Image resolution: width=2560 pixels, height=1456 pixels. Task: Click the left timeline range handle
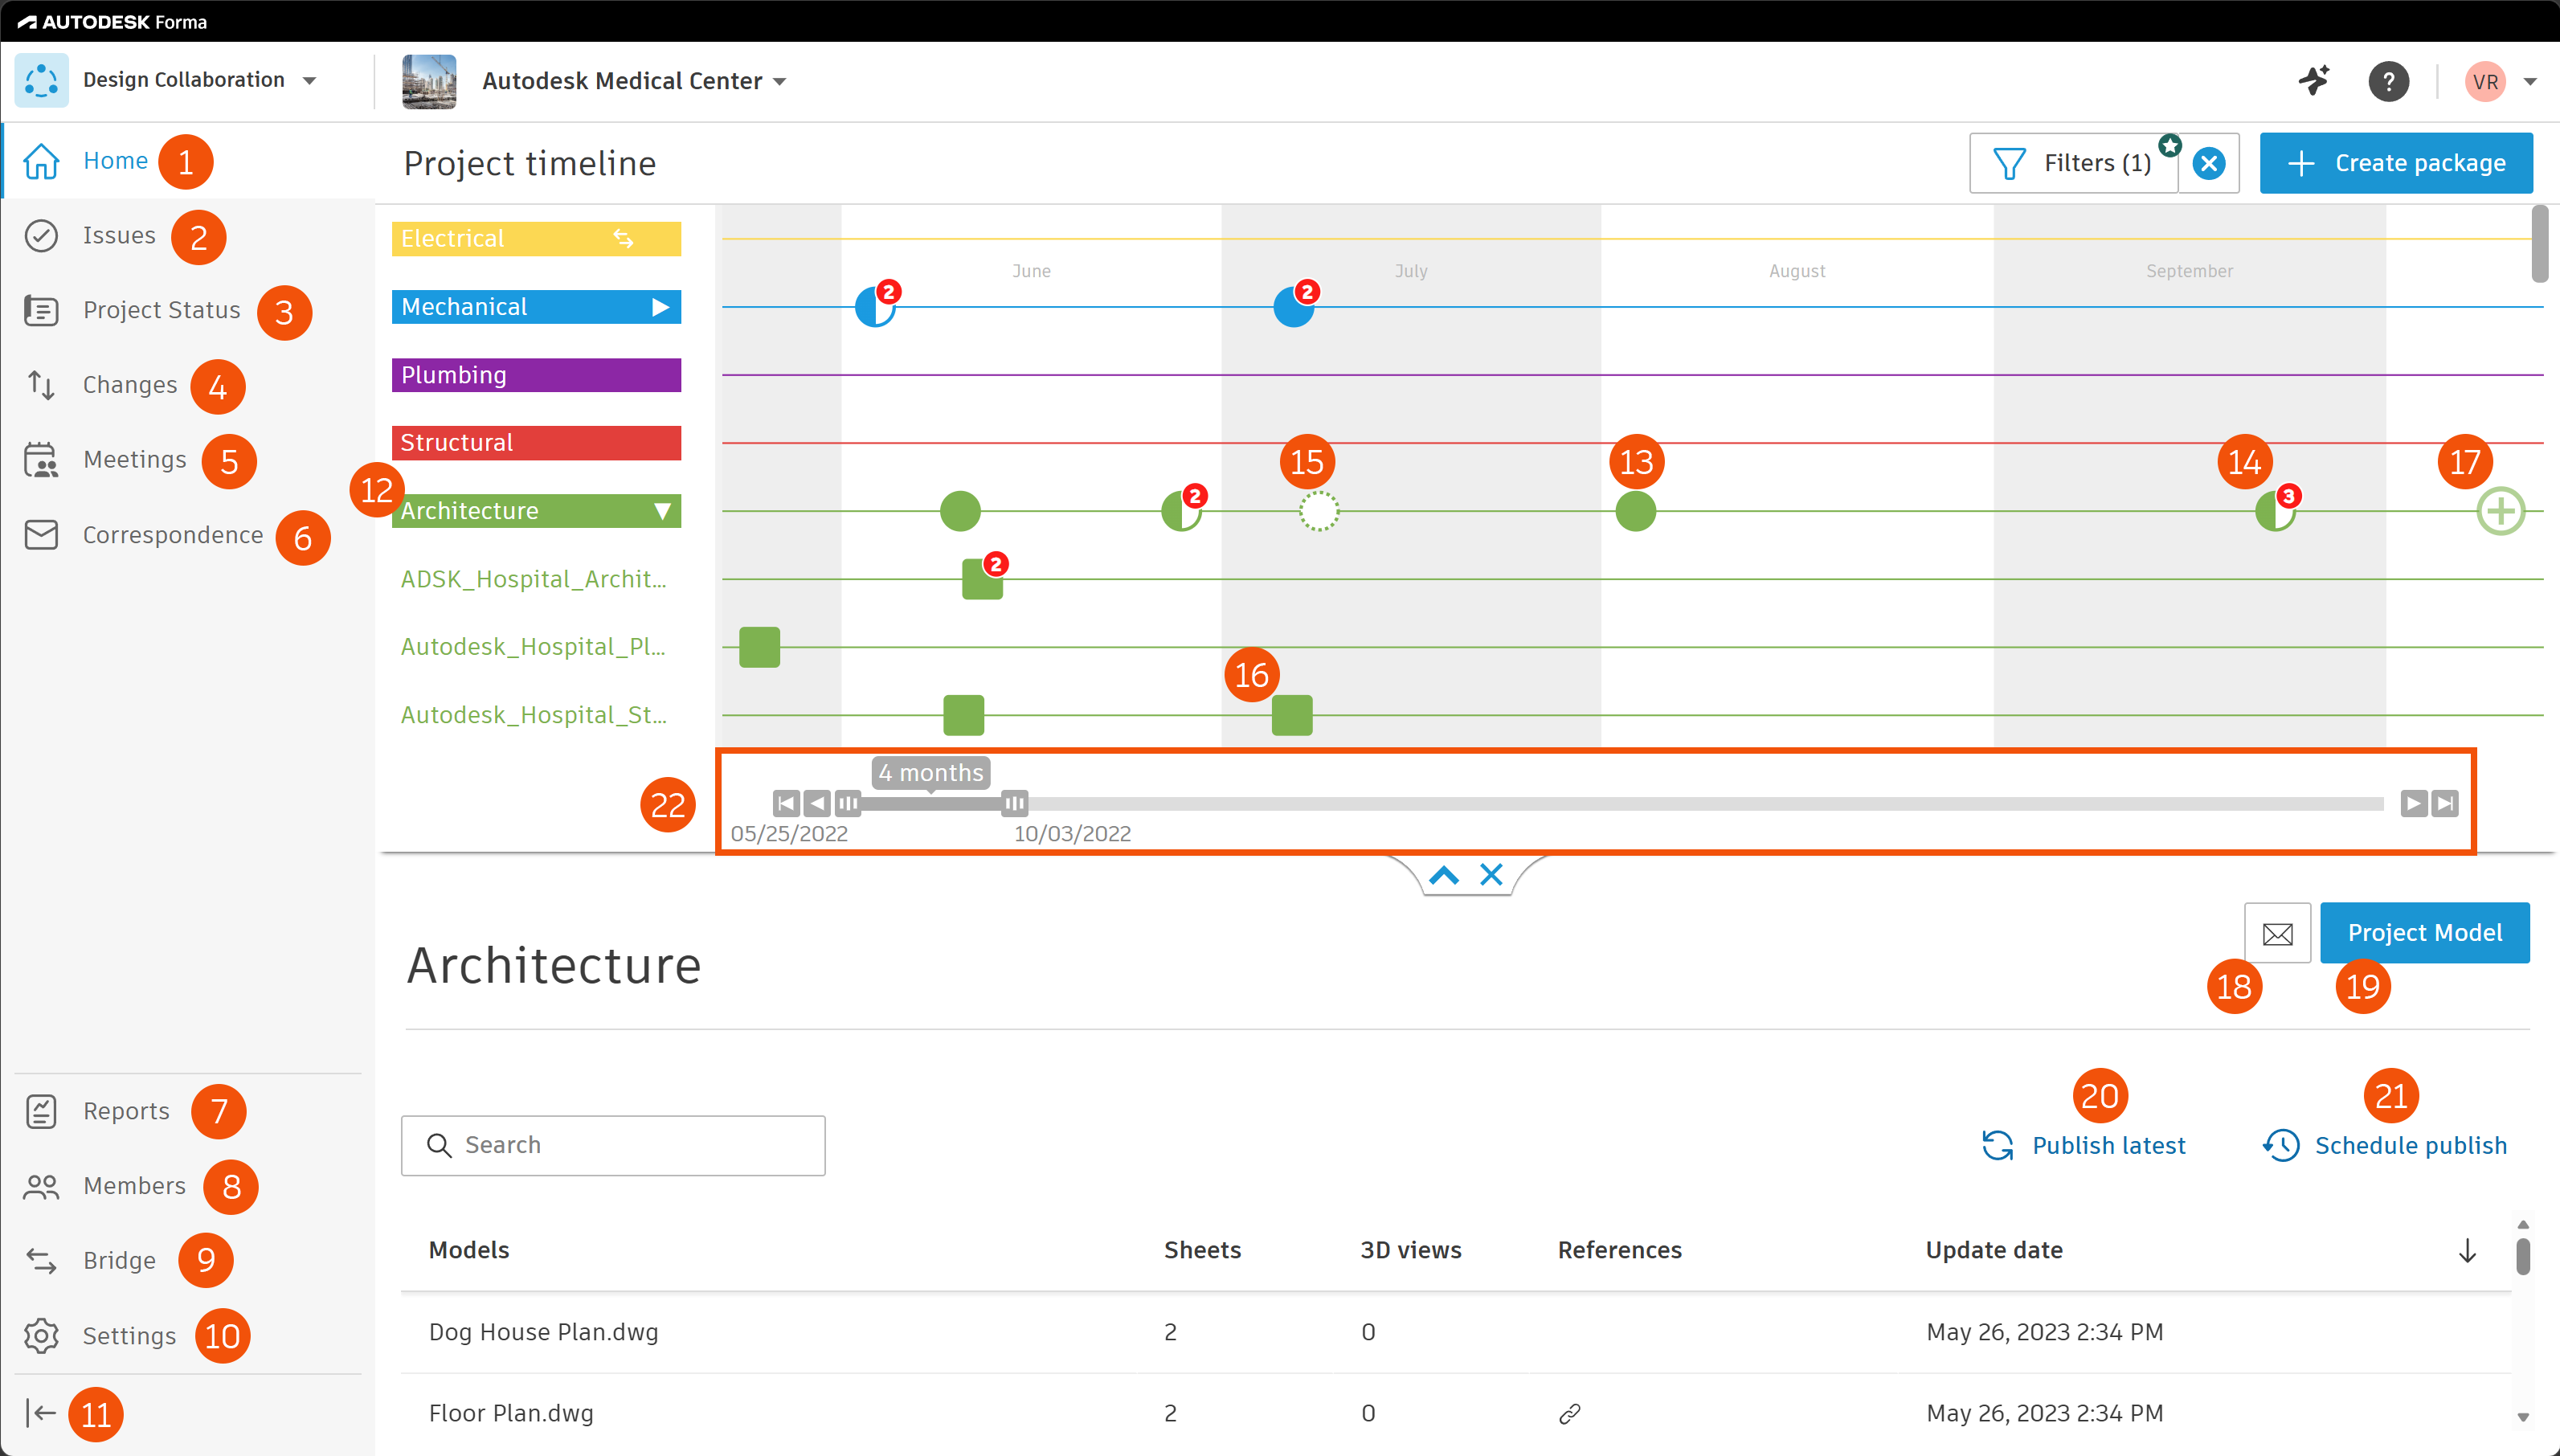click(x=848, y=803)
